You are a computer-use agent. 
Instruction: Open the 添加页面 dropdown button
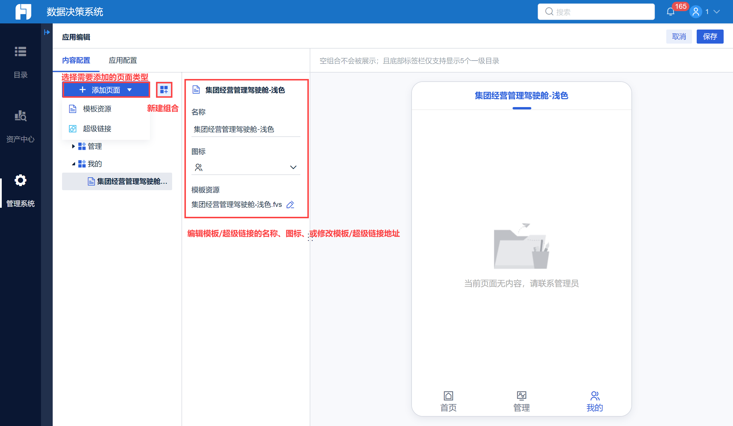tap(106, 90)
